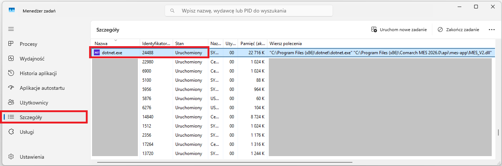Focus the search field for name or PID
The image size is (502, 166).
click(249, 11)
